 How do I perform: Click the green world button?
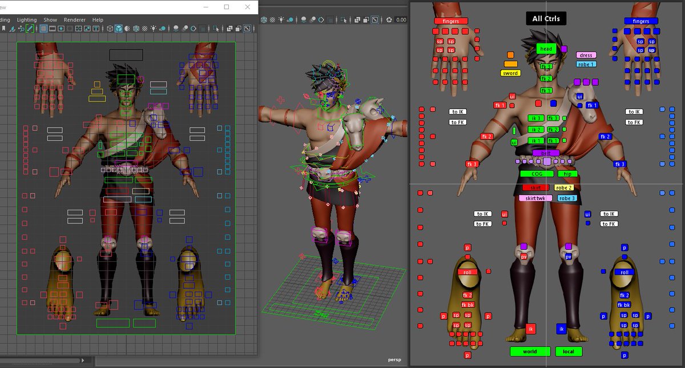click(x=530, y=351)
